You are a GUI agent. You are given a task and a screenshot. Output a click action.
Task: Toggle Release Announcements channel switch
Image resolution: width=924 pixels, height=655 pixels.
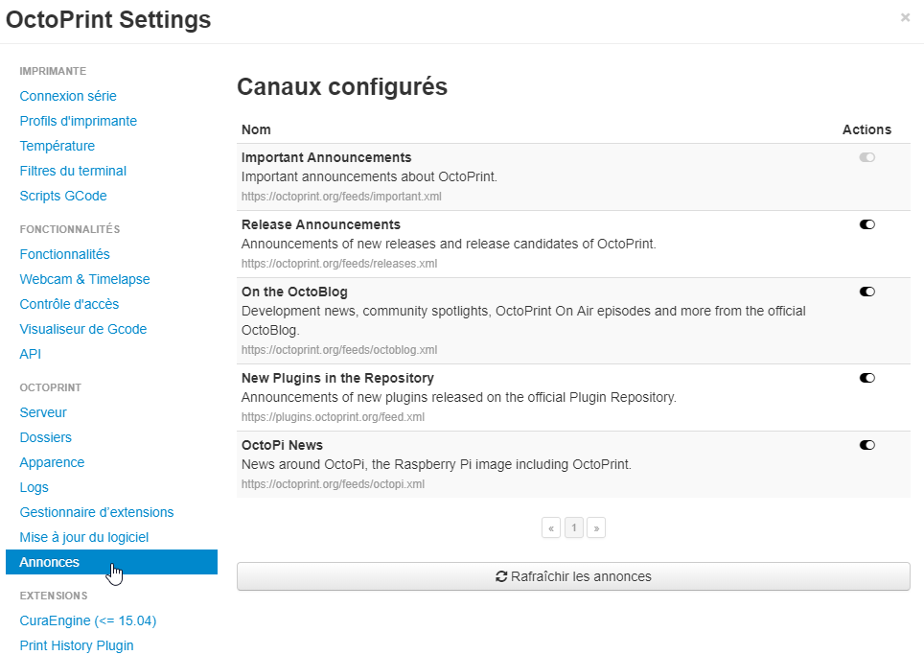[x=867, y=224]
